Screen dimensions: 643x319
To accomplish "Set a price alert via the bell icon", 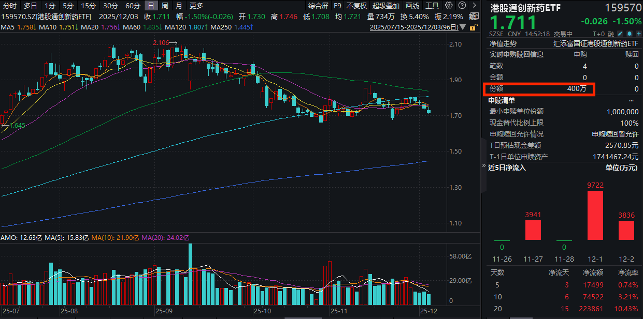I will click(630, 34).
